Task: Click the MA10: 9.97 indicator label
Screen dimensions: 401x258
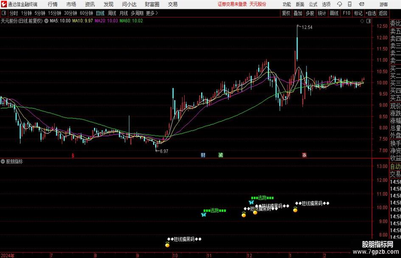Action: pyautogui.click(x=83, y=21)
